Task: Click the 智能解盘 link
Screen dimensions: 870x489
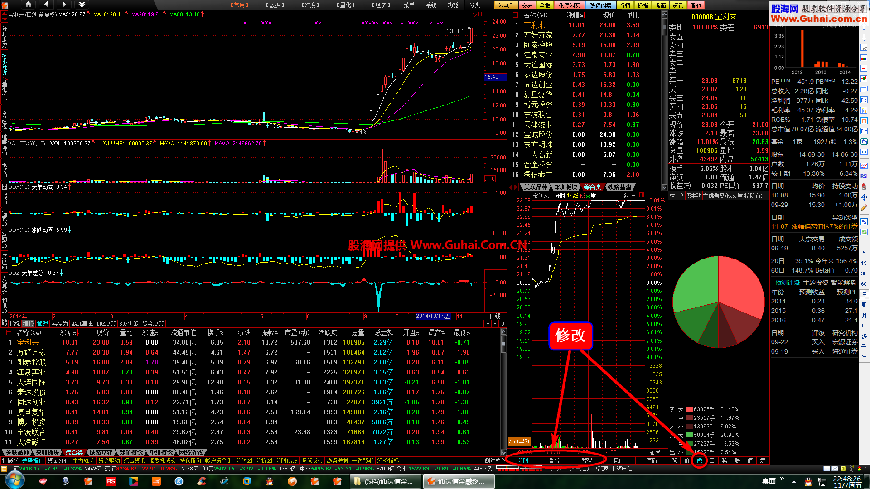Action: (x=844, y=283)
